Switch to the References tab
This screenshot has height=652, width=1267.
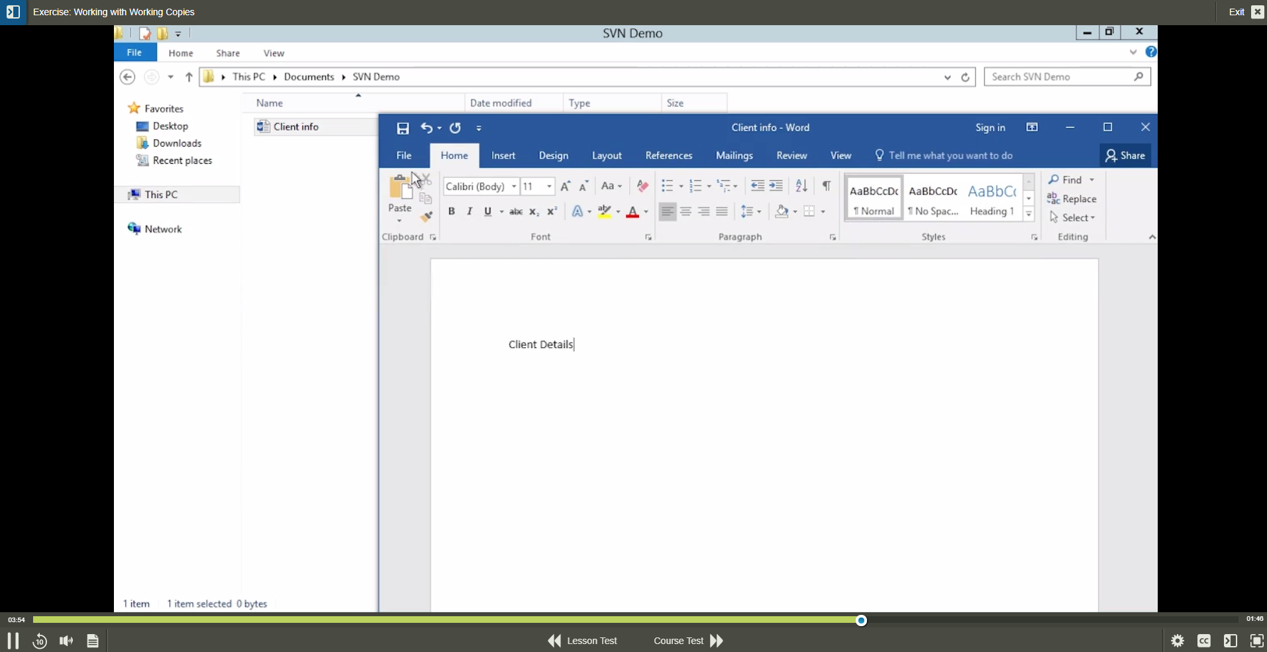coord(668,156)
